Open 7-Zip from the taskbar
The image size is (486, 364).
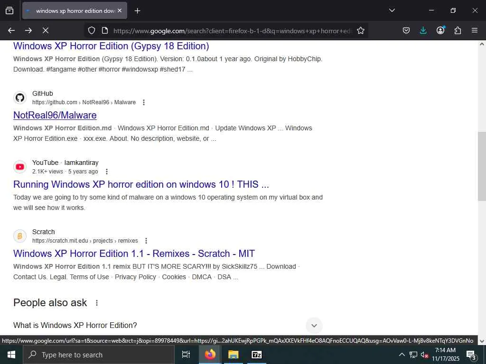pos(257,355)
